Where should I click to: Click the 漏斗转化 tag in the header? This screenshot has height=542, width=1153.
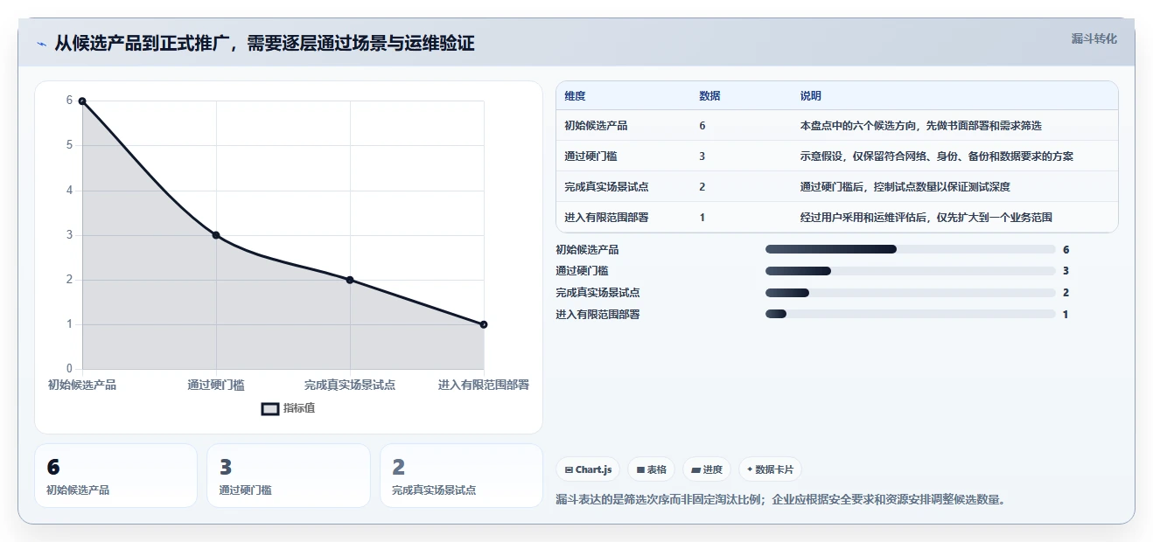click(1094, 38)
